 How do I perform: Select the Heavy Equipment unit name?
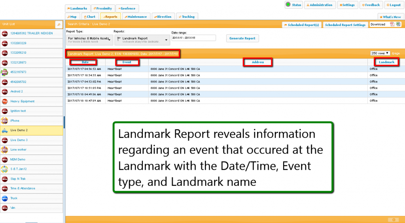click(22, 101)
